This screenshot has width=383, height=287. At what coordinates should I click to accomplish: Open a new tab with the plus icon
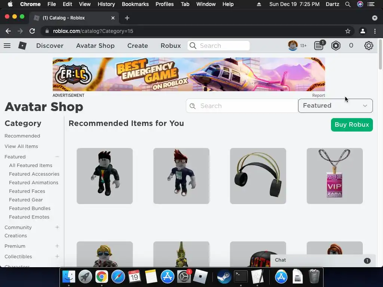click(x=127, y=18)
